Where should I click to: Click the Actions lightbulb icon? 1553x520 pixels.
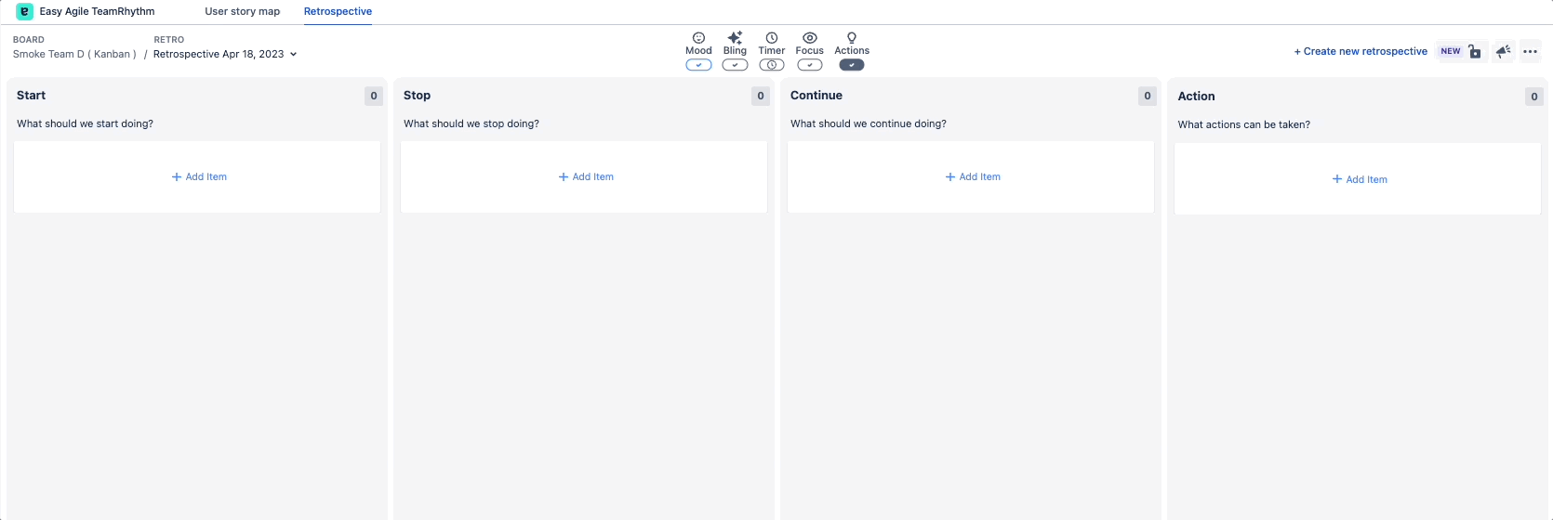(852, 38)
